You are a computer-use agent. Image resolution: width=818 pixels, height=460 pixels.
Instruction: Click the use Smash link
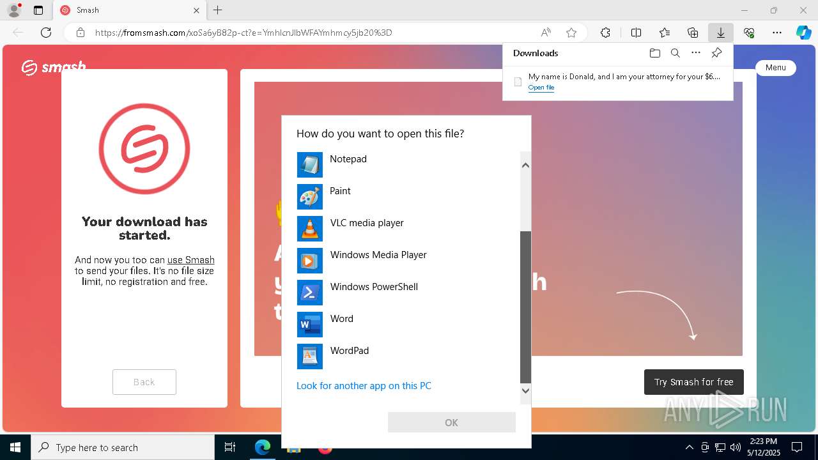click(191, 260)
